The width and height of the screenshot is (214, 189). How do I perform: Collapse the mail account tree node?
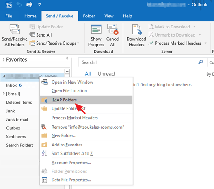tap(4, 77)
